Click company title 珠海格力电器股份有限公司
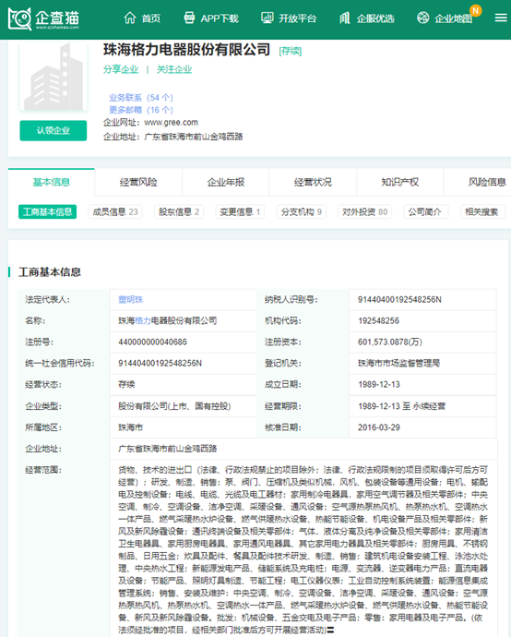 click(x=186, y=50)
